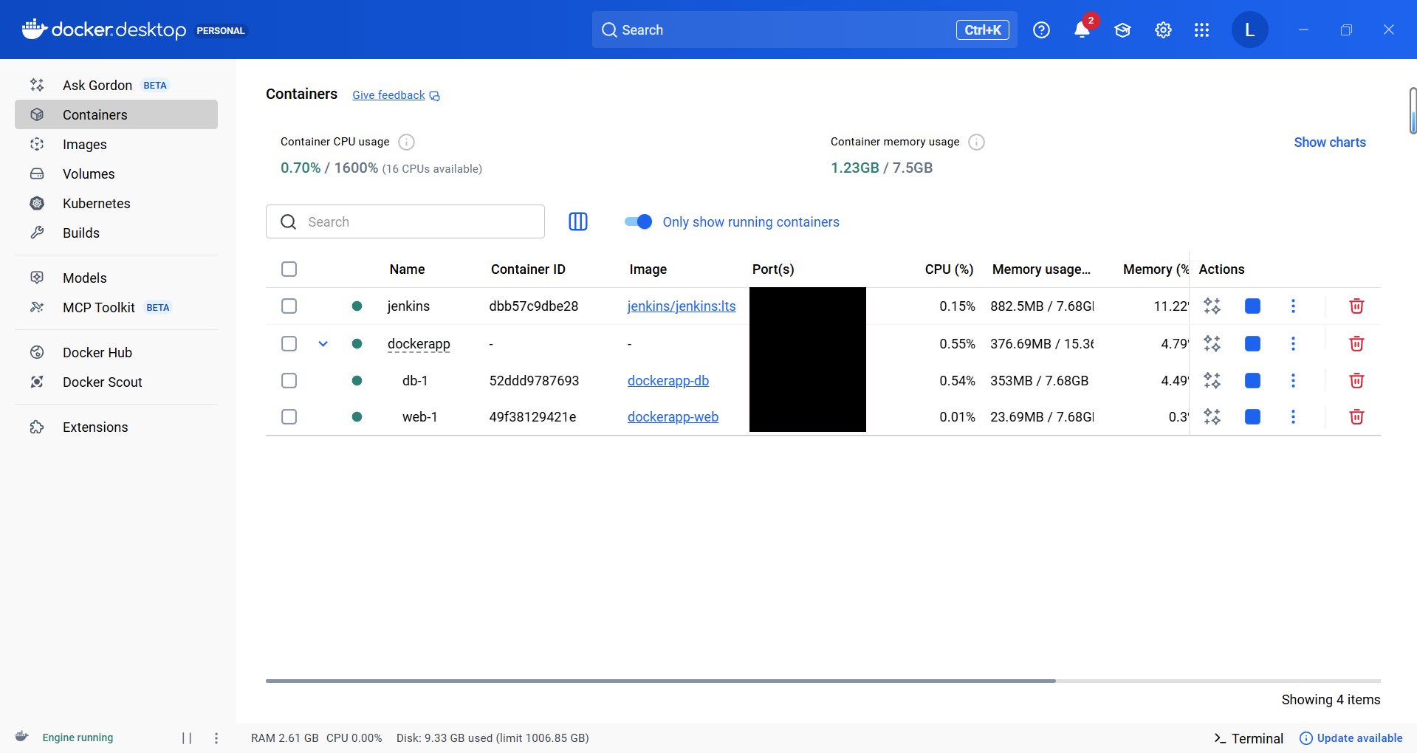
Task: Ask Gordon about the web-1 container
Action: tap(1212, 416)
